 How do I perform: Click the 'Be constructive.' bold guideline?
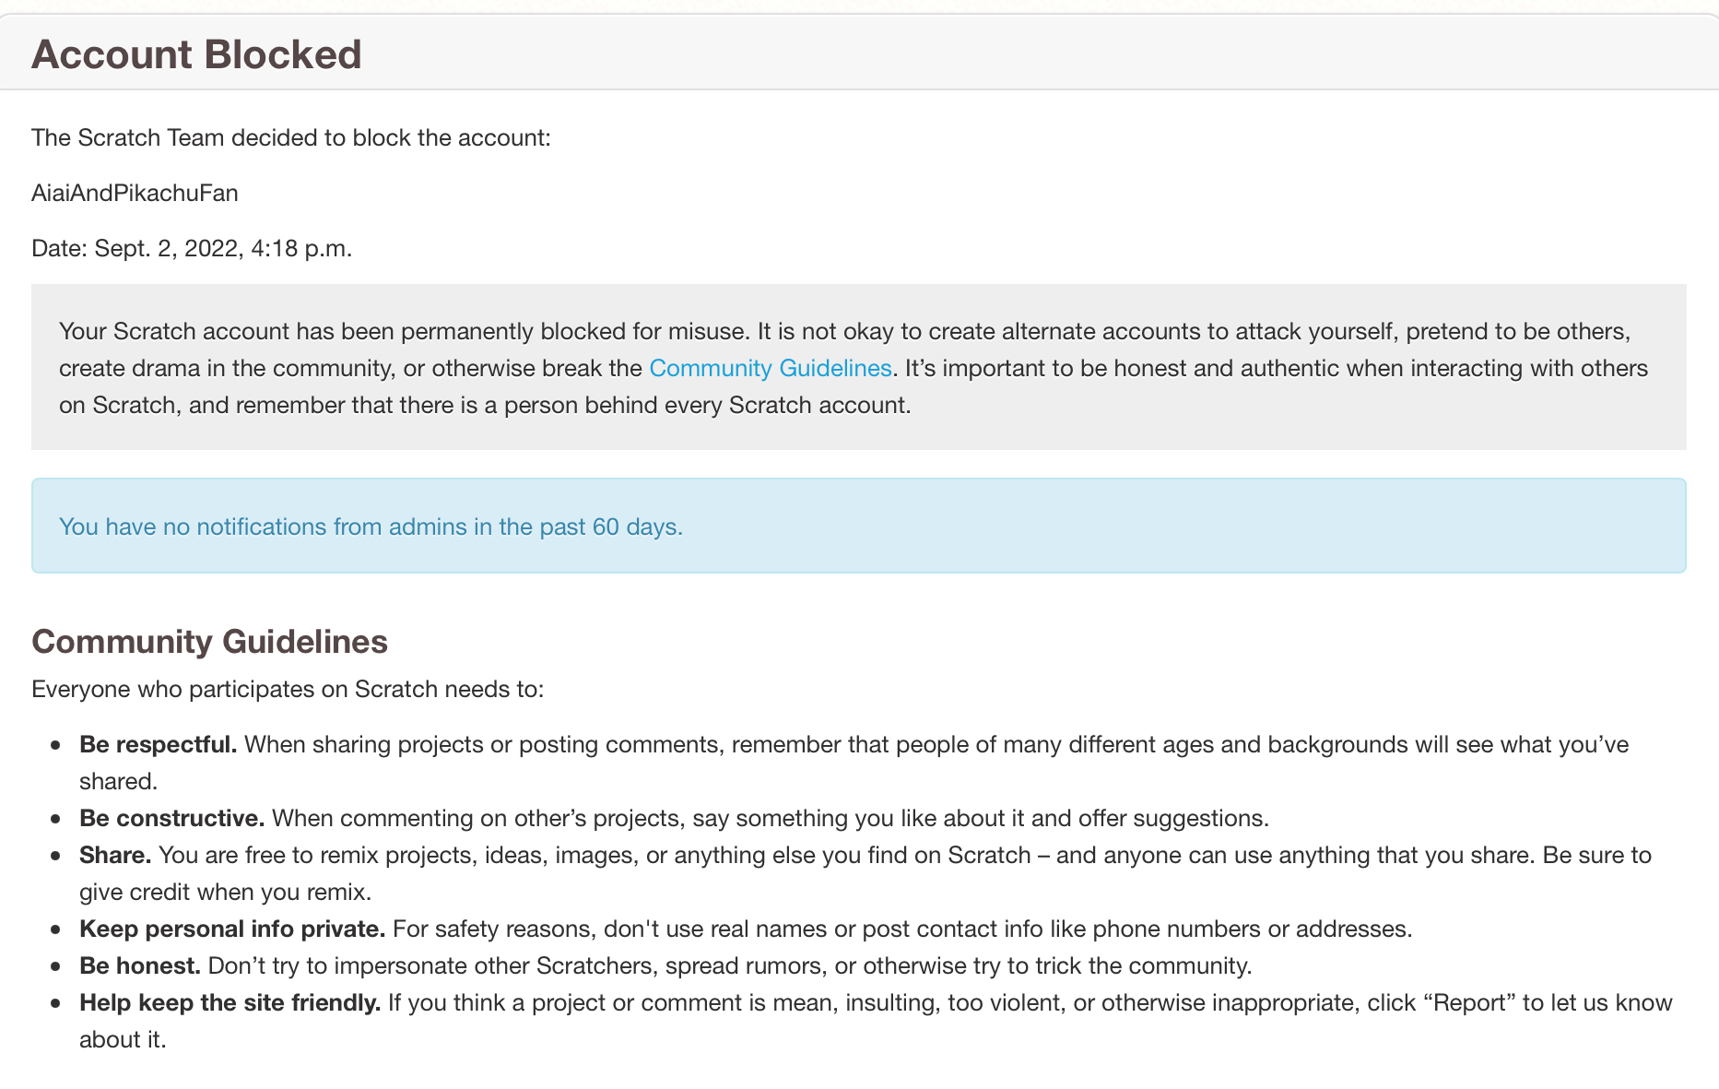pyautogui.click(x=171, y=818)
